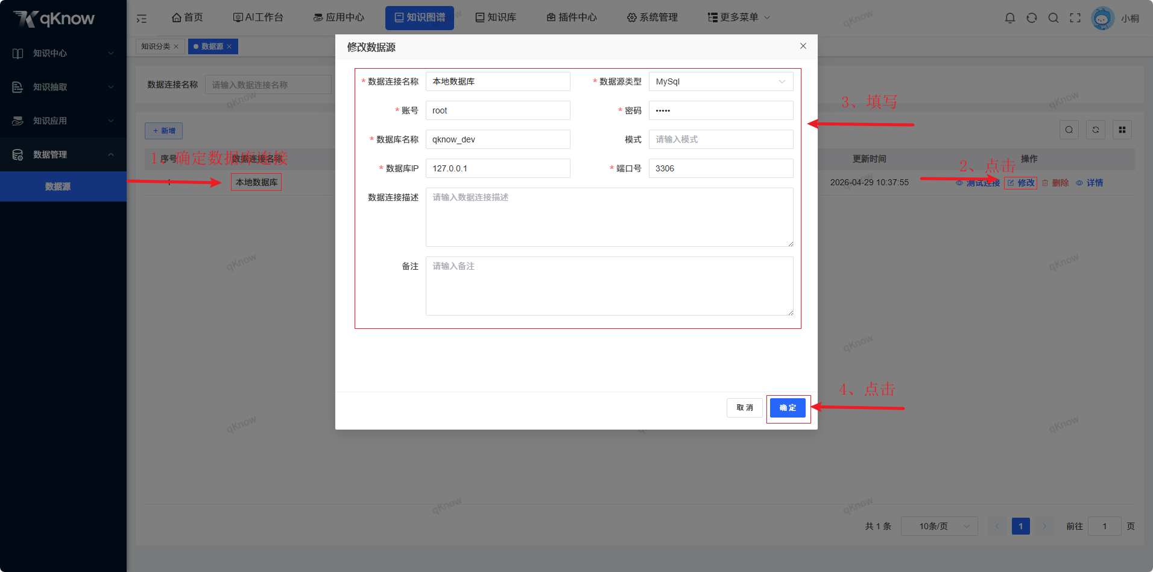Click pagination page 1 button
Viewport: 1153px width, 572px height.
1021,526
